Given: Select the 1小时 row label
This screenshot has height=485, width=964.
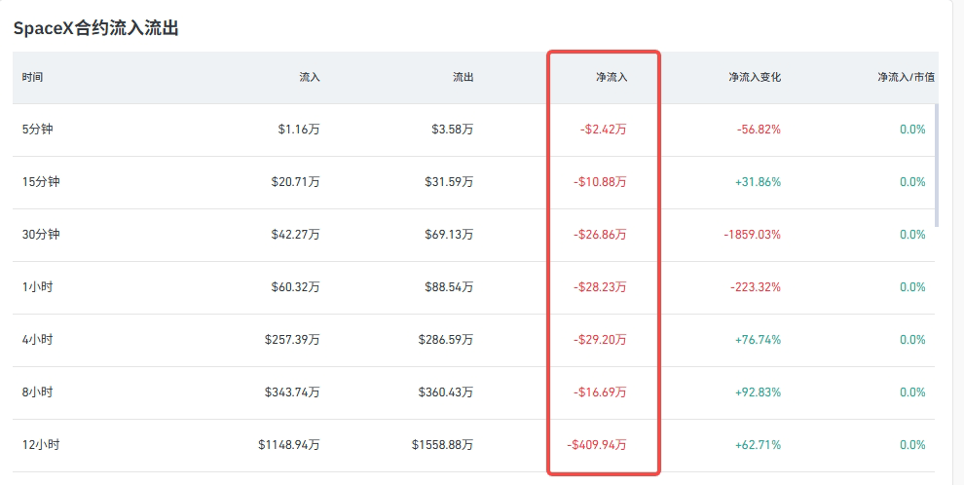Looking at the screenshot, I should click(38, 287).
